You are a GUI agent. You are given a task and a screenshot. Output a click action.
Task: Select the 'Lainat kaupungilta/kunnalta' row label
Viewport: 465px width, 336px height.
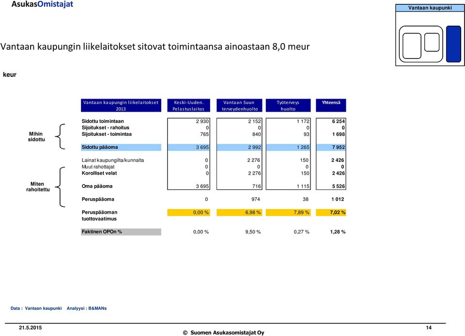coord(113,160)
